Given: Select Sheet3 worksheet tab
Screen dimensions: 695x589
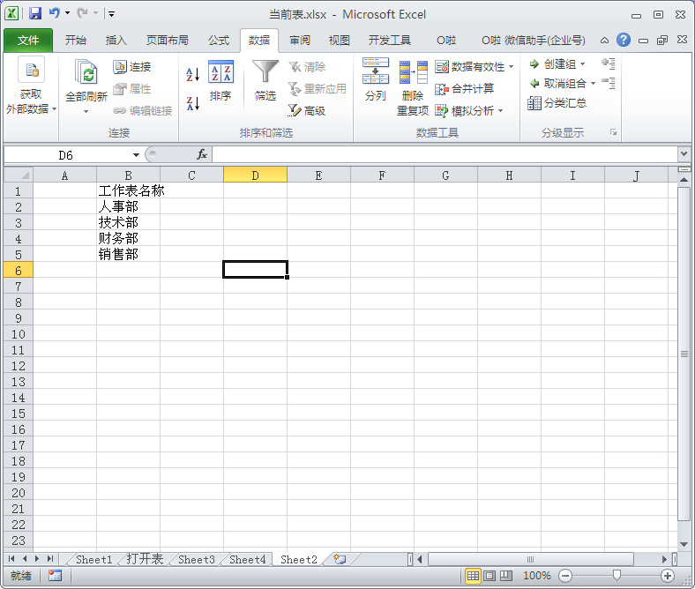Looking at the screenshot, I should (197, 559).
